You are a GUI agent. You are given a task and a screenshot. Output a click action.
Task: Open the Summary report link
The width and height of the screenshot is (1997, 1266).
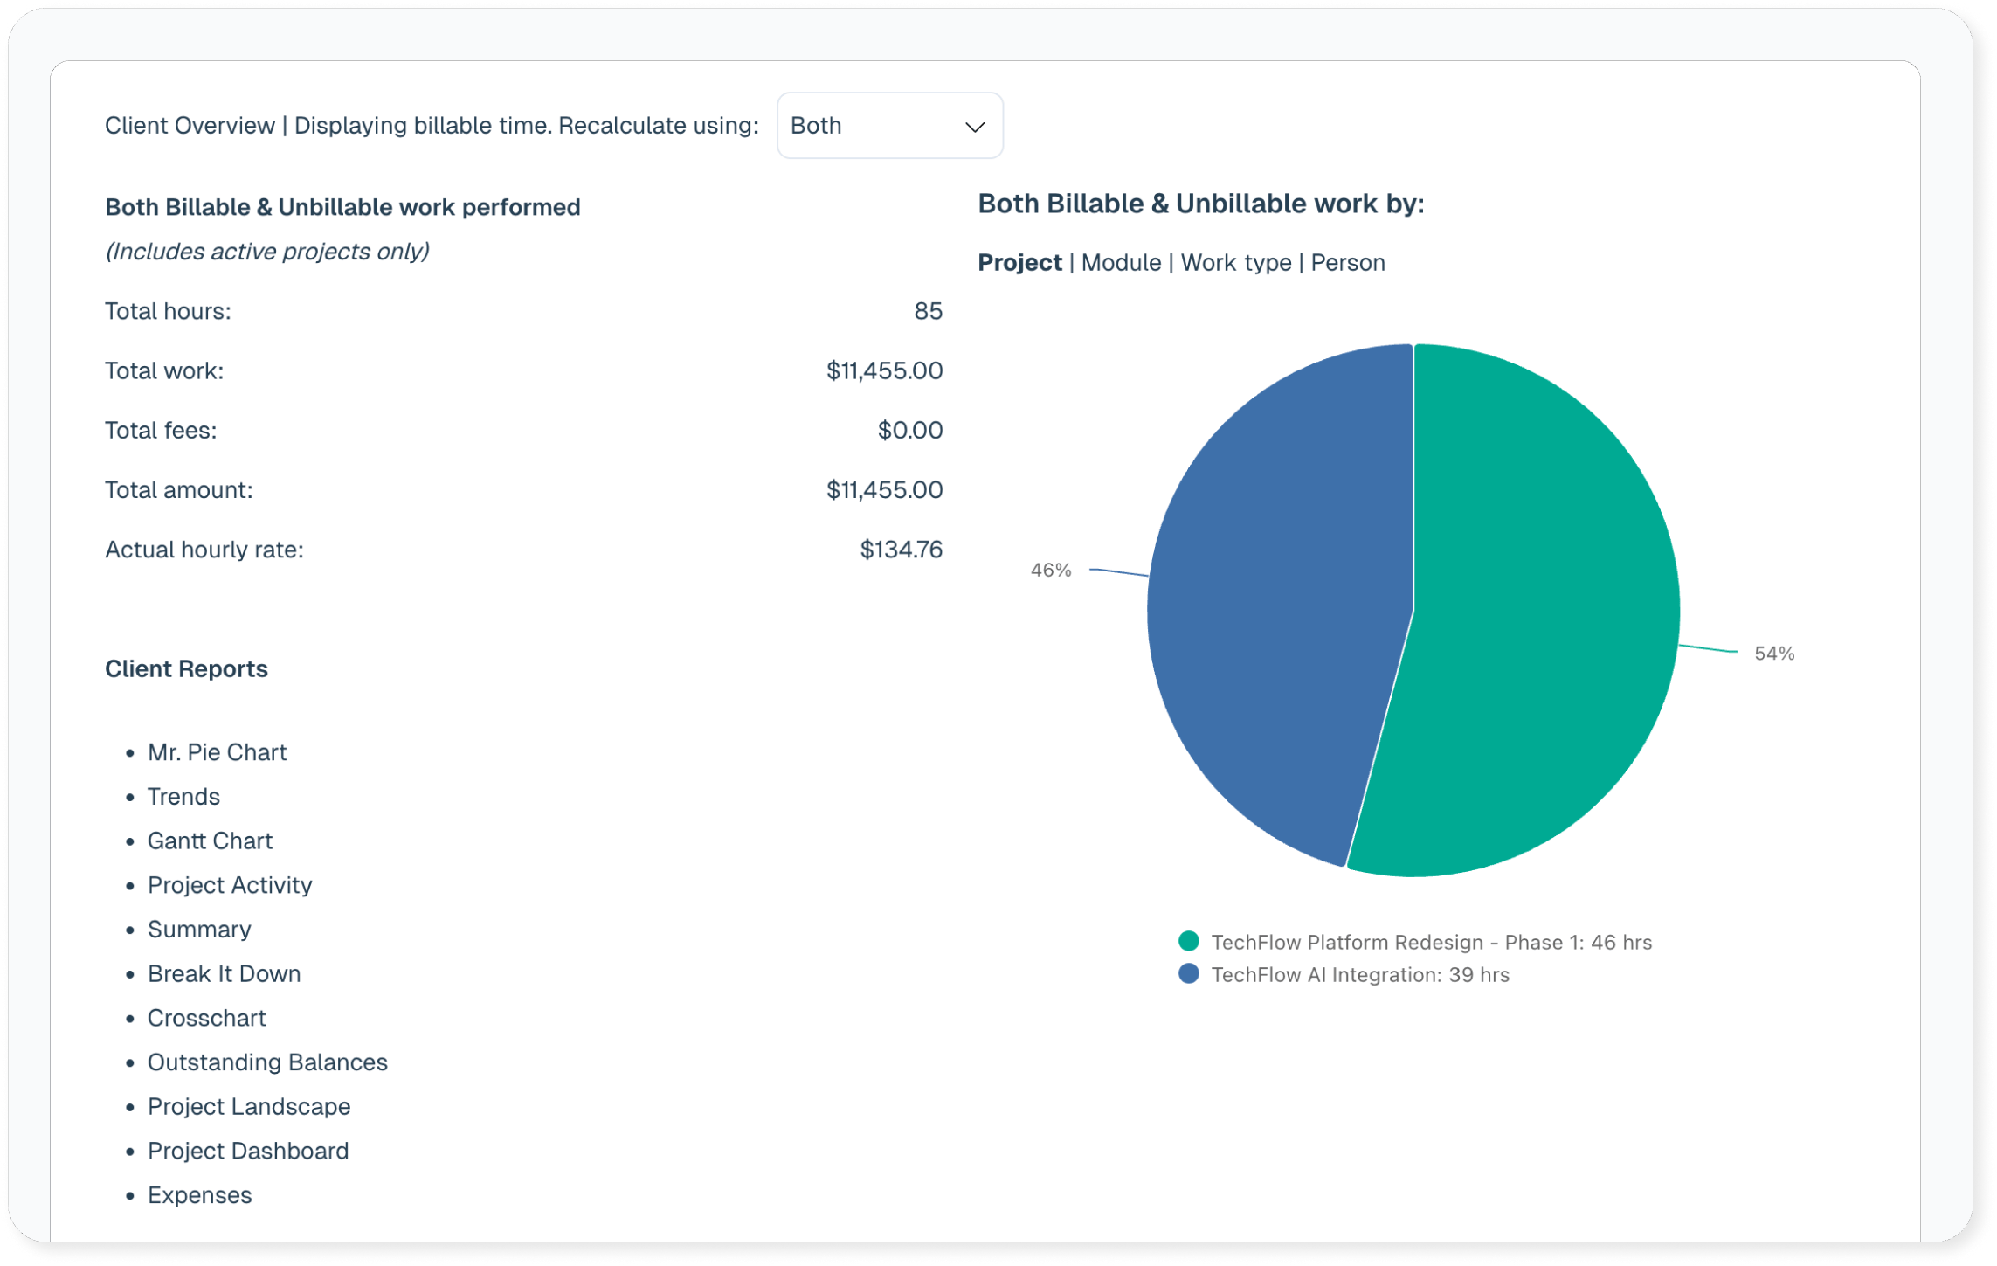[199, 930]
